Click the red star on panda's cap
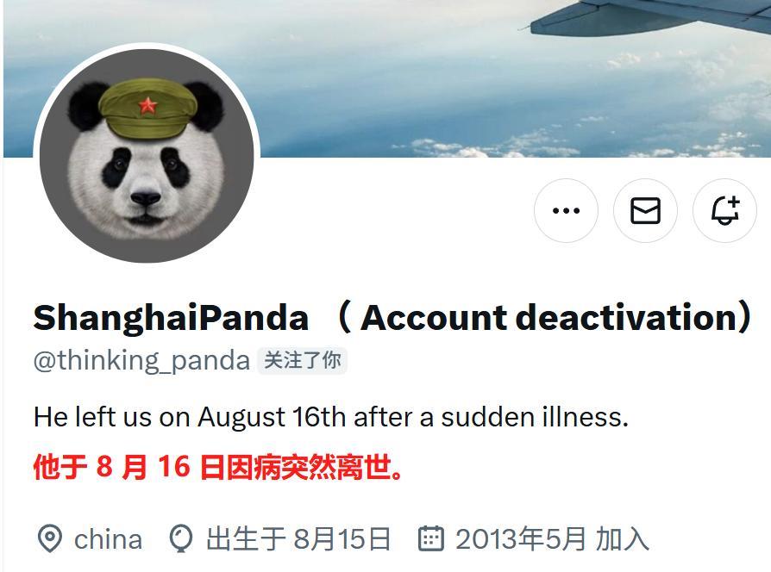Screen dimensions: 771x572 pyautogui.click(x=148, y=104)
